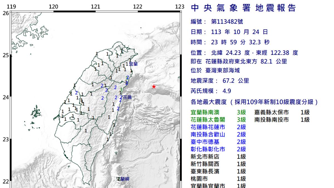Image resolution: width=334 pixels, height=188 pixels.
Task: Click the heading 各地最大震度
Action: pos(208,102)
